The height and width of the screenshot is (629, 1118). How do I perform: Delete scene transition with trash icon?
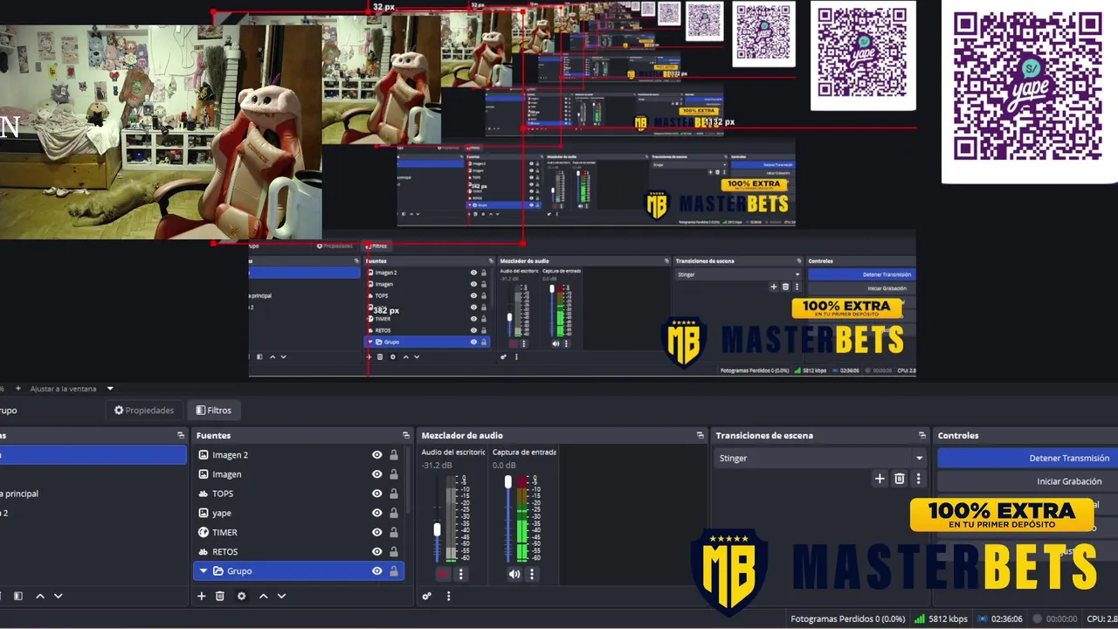[x=900, y=479]
